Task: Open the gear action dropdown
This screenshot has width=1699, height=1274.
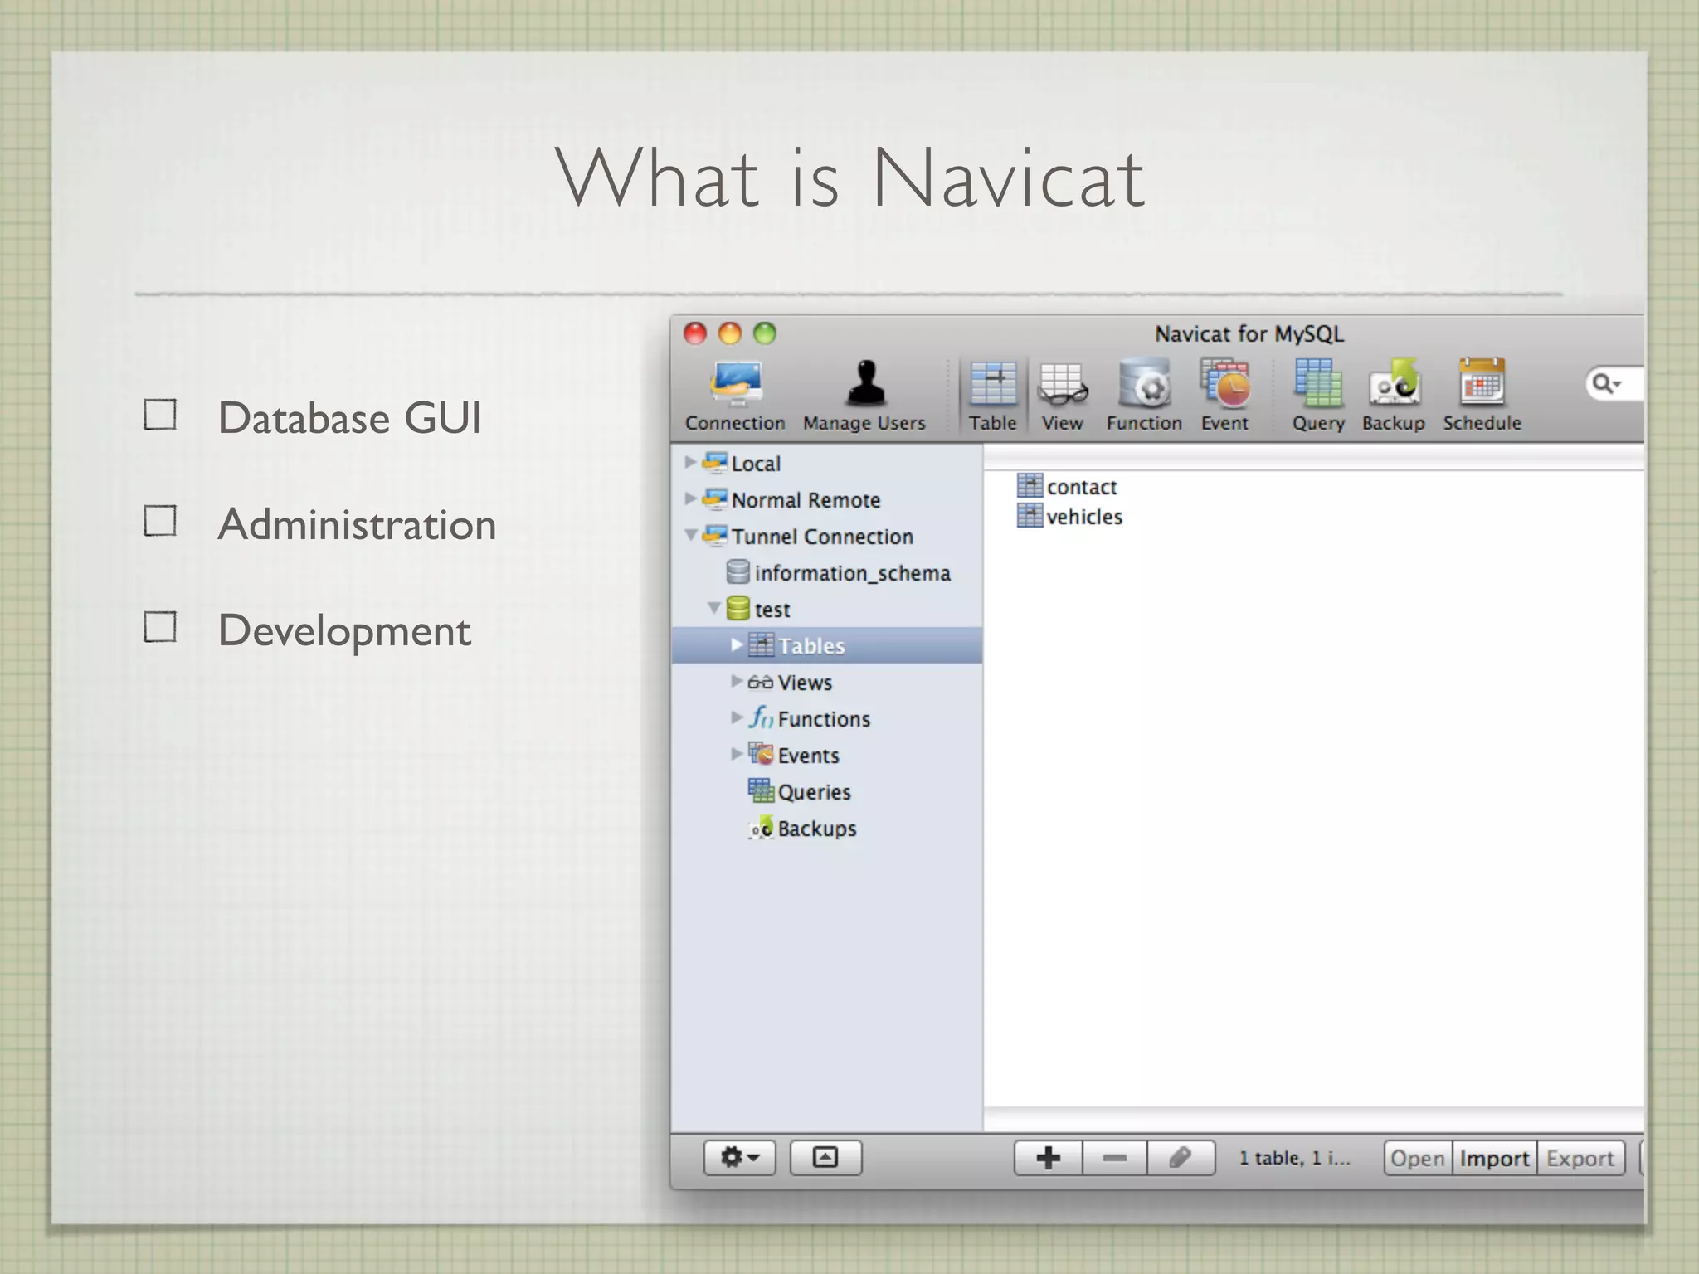Action: click(739, 1157)
